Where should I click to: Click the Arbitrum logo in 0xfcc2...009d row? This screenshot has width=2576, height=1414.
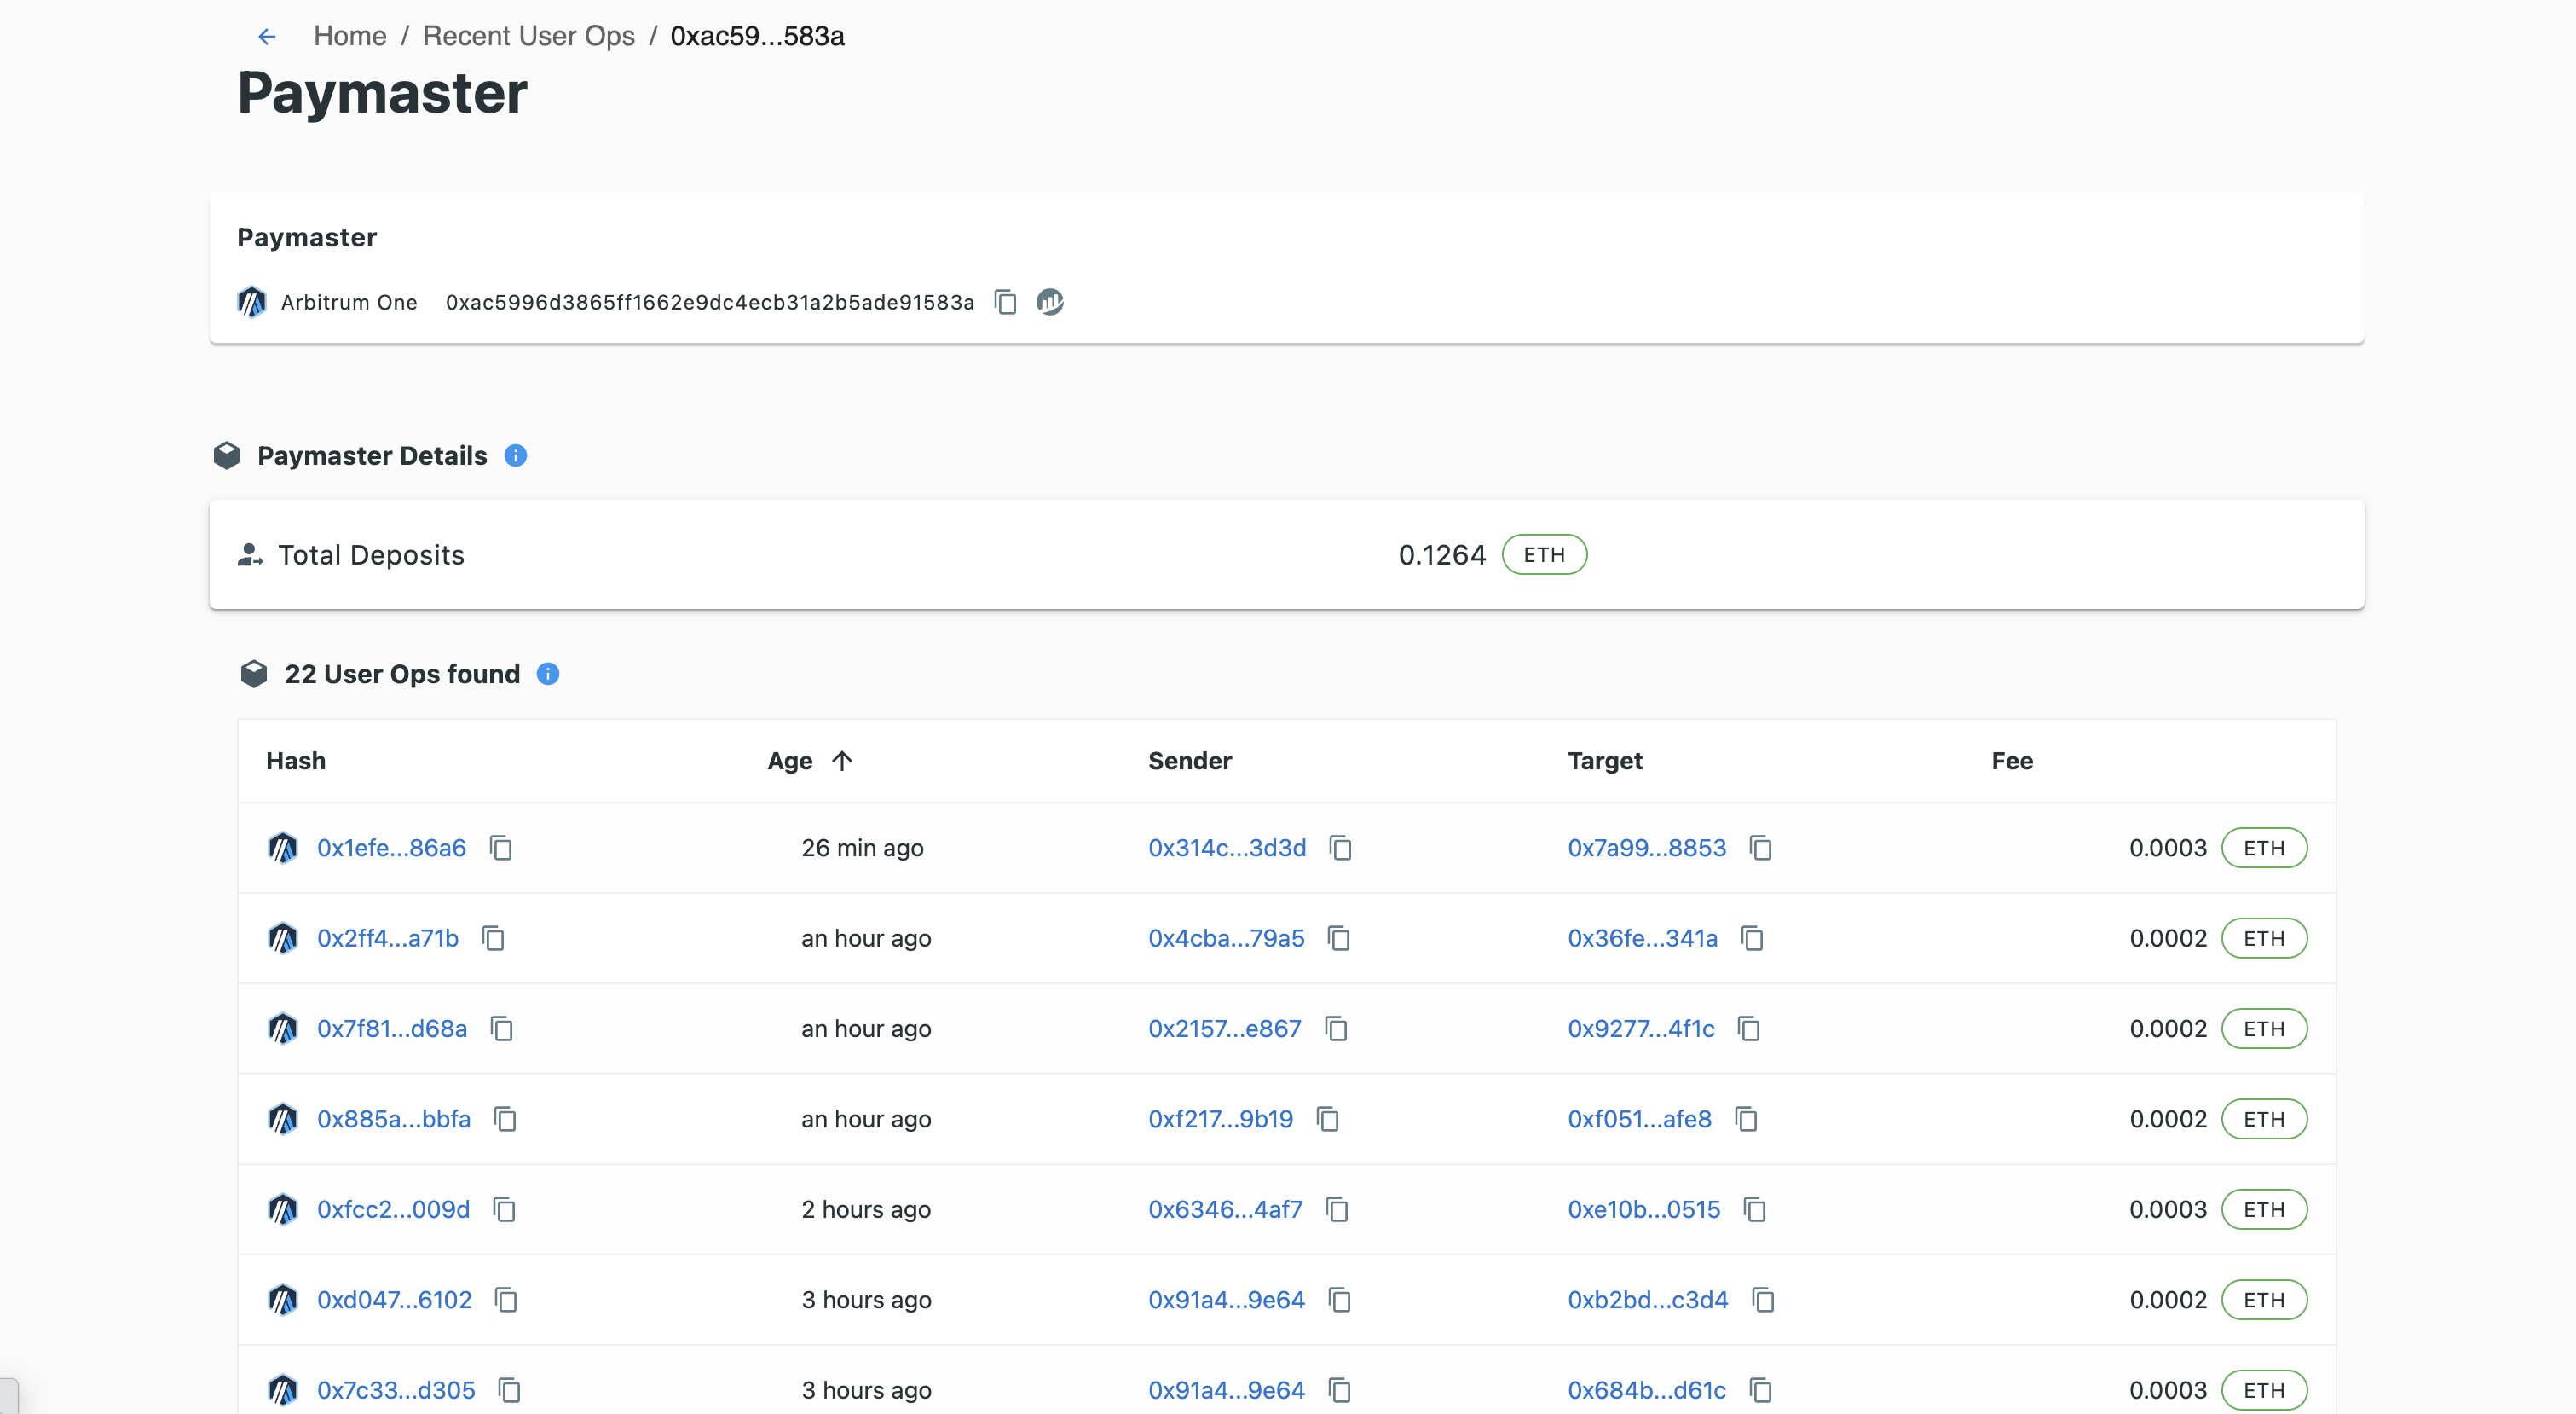tap(283, 1210)
